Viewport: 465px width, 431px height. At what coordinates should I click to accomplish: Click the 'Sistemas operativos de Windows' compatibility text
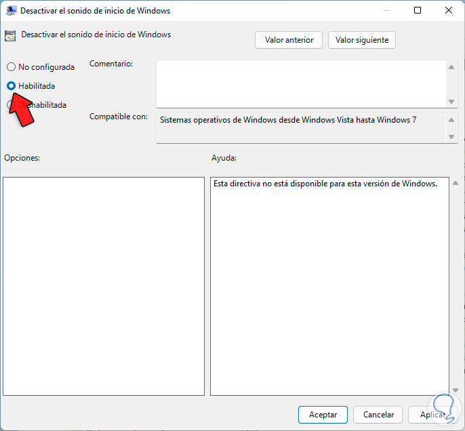(288, 120)
